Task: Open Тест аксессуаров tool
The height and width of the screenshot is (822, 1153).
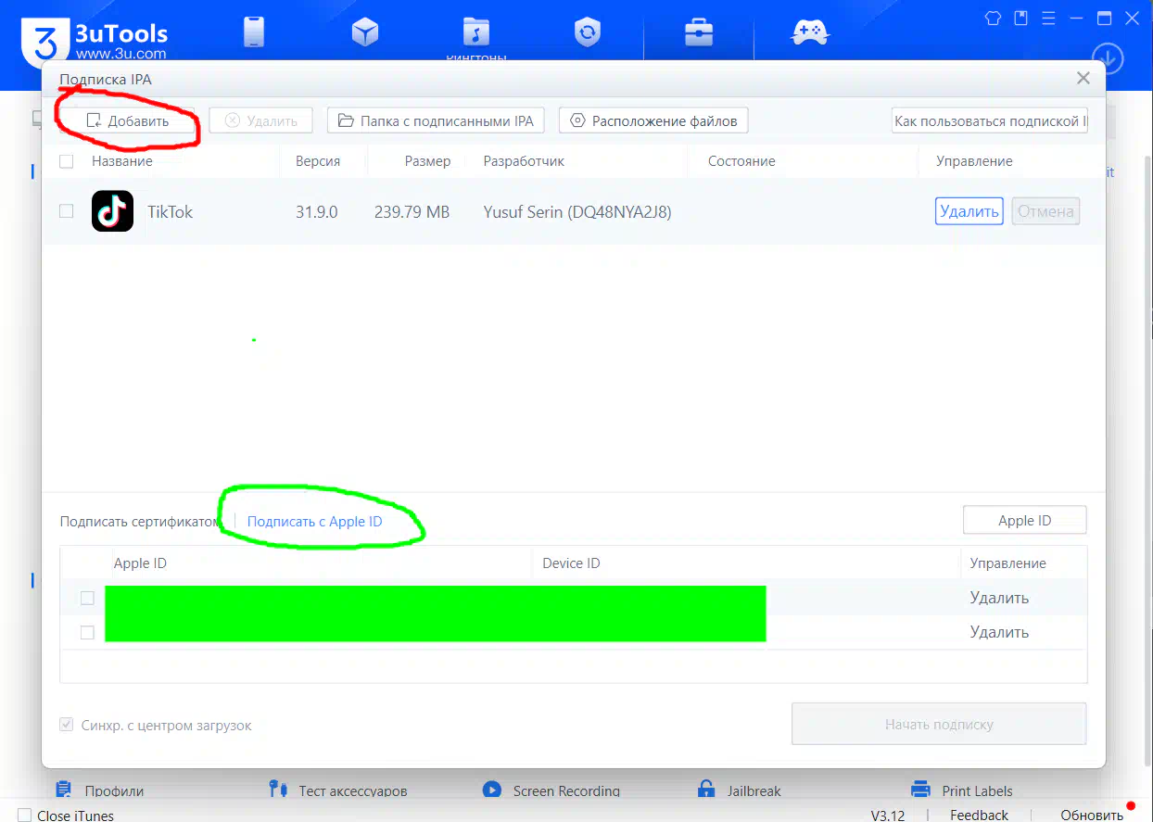Action: point(337,790)
